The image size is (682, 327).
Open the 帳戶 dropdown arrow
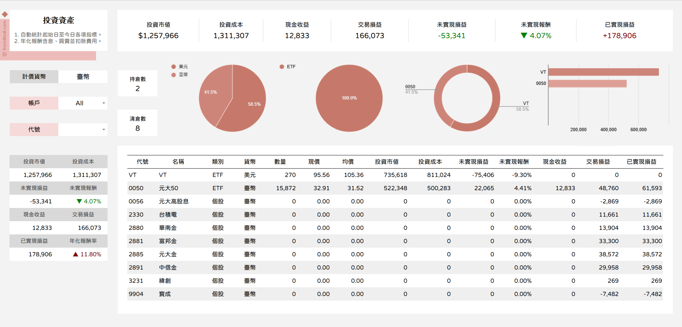tap(103, 103)
